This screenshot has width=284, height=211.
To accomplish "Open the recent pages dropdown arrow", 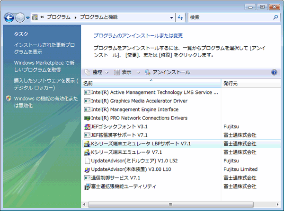I will click(x=28, y=18).
